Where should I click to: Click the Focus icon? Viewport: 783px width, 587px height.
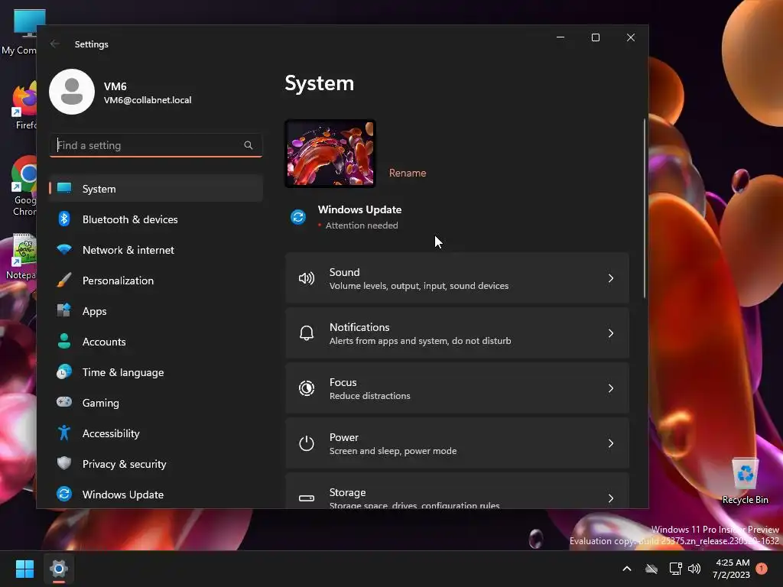coord(307,388)
